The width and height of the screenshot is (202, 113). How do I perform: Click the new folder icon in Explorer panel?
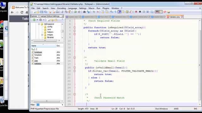coord(52,20)
